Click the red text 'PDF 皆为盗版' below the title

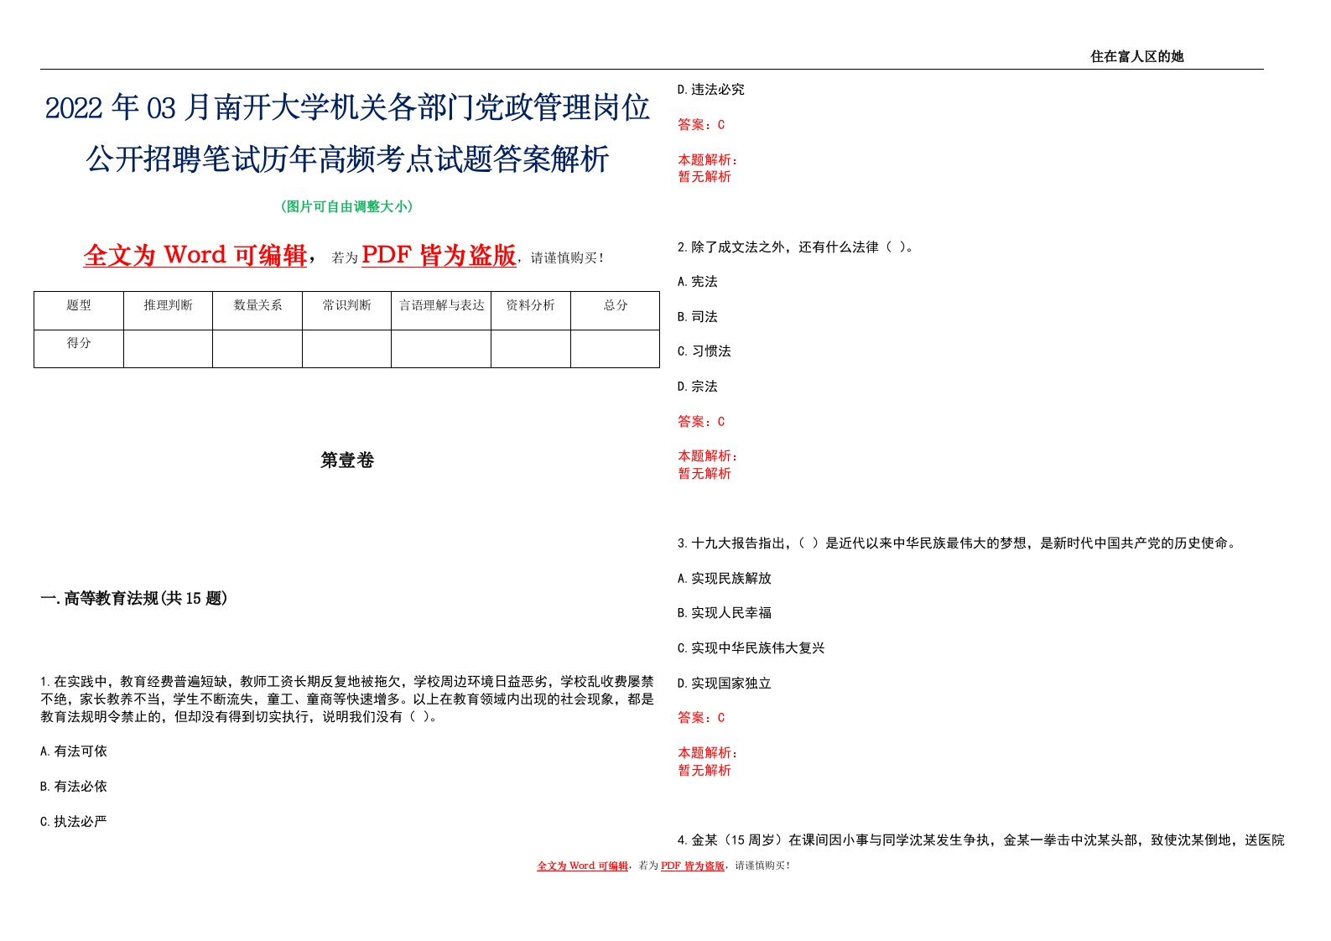coord(439,255)
